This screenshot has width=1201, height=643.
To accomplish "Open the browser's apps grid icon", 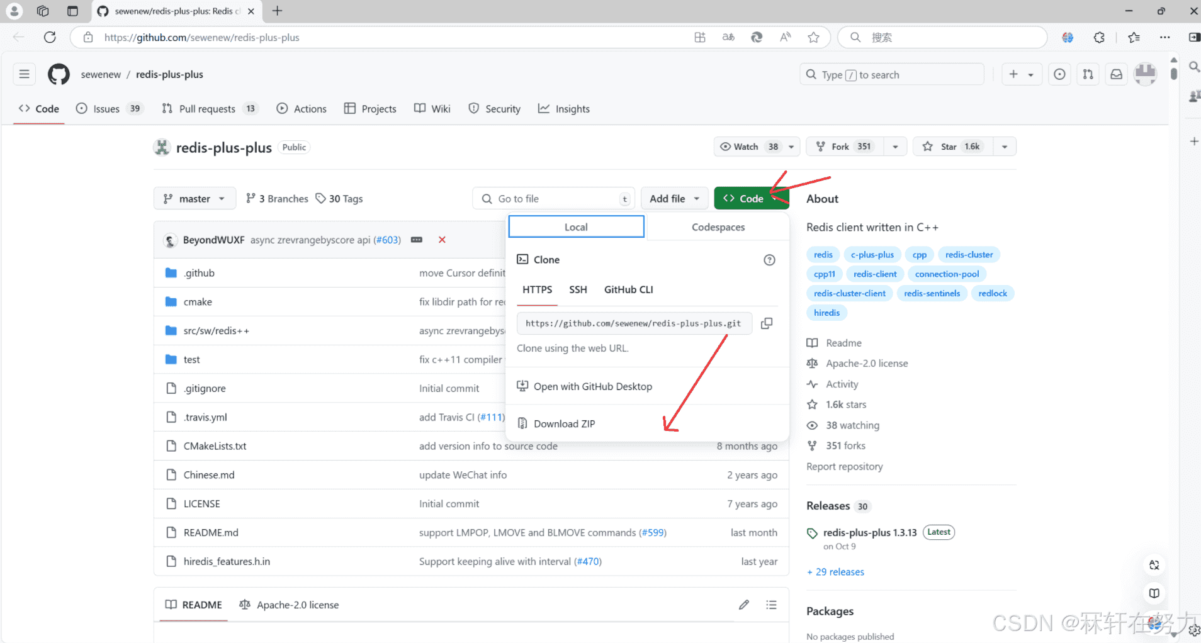I will pyautogui.click(x=700, y=37).
